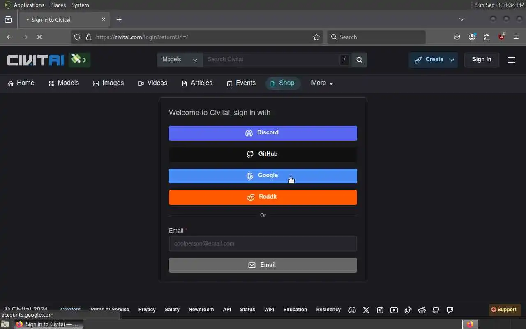The height and width of the screenshot is (329, 526).
Task: Sign in with Google
Action: [263, 176]
